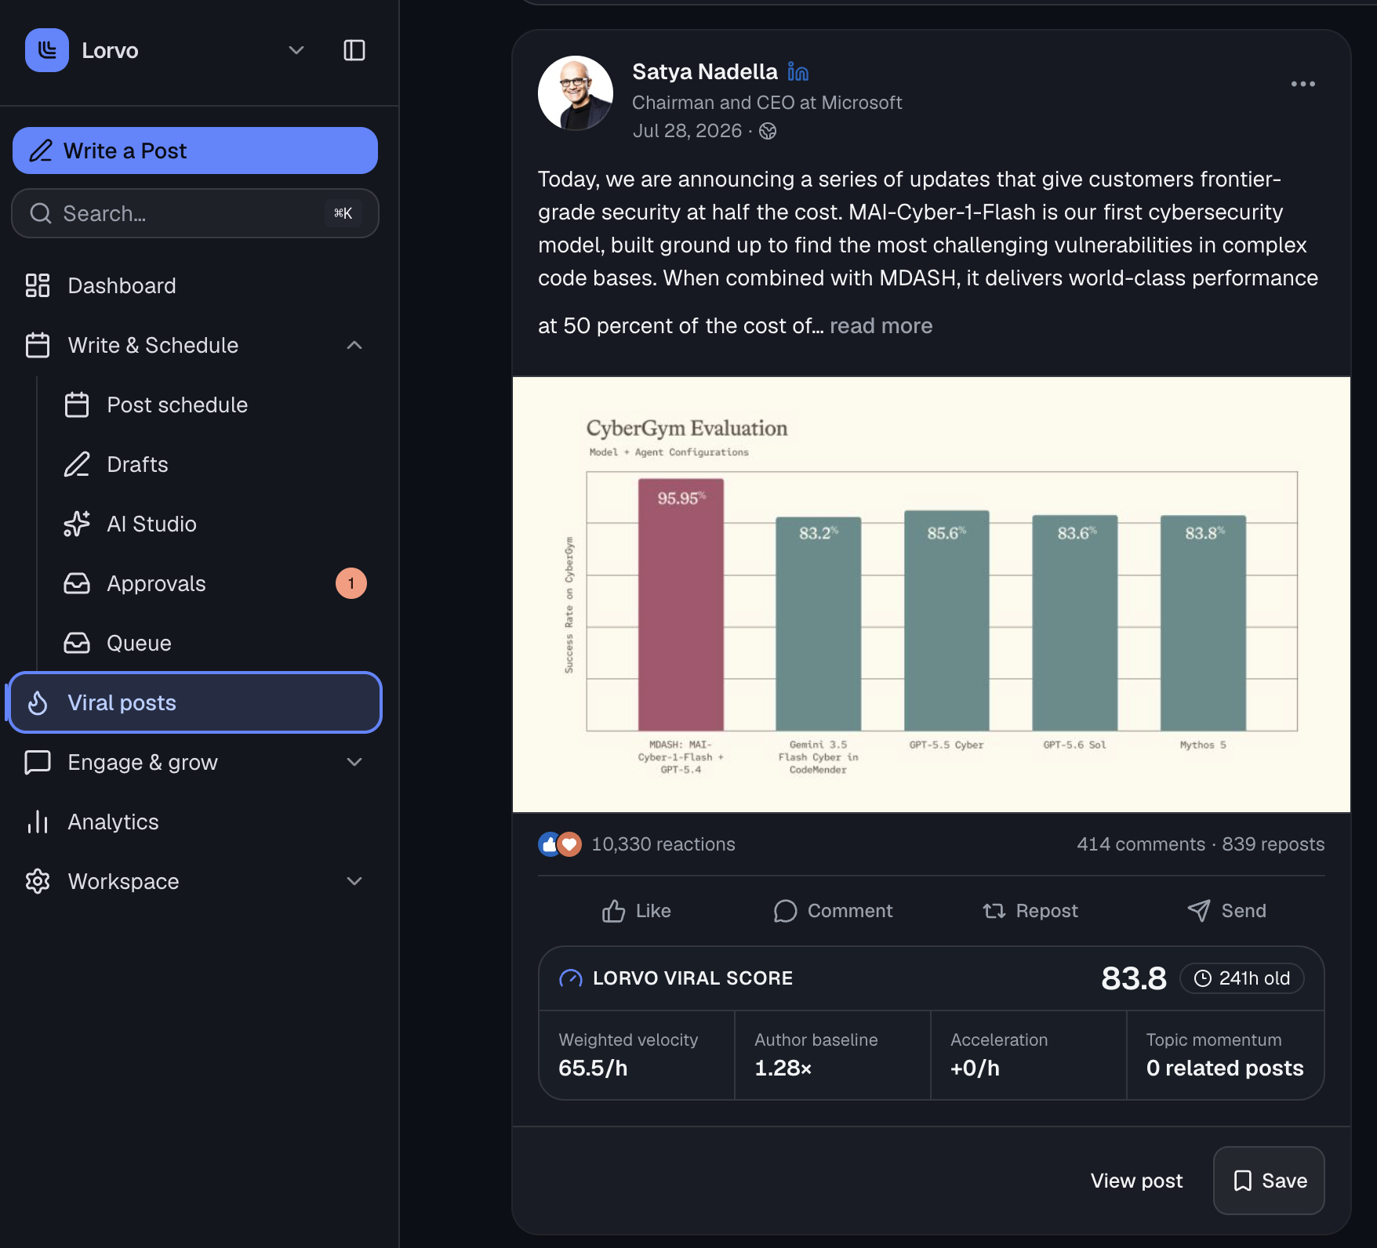Viewport: 1377px width, 1248px height.
Task: Click the Engage & grow chat icon
Action: click(38, 762)
